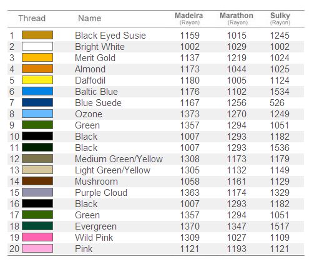Click Marathon code 1193 for Pink
312x262 pixels.
(236, 249)
